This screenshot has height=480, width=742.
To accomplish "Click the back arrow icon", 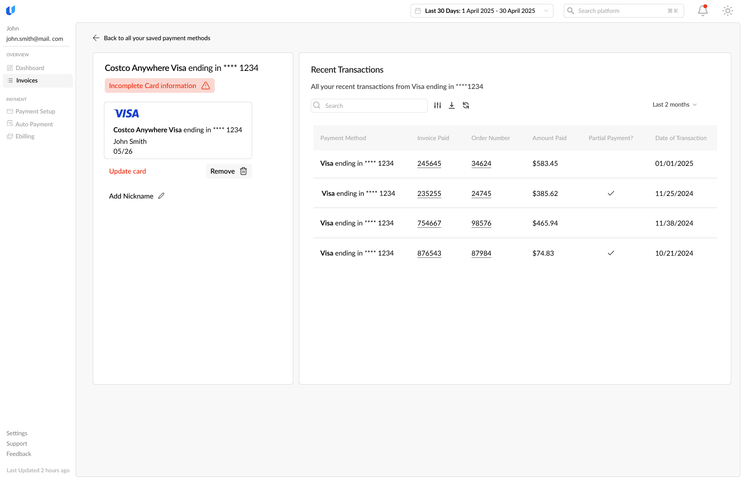I will [x=96, y=38].
